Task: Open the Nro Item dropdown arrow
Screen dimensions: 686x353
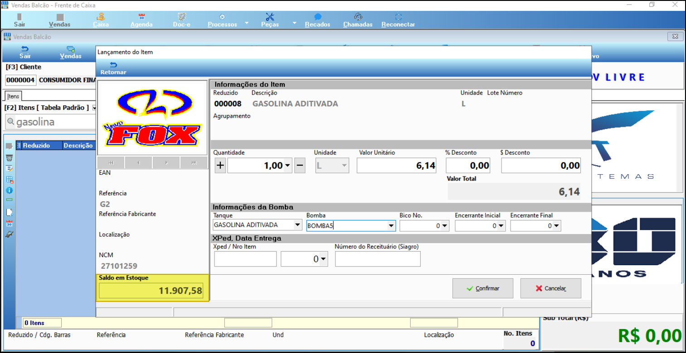Action: coord(323,259)
